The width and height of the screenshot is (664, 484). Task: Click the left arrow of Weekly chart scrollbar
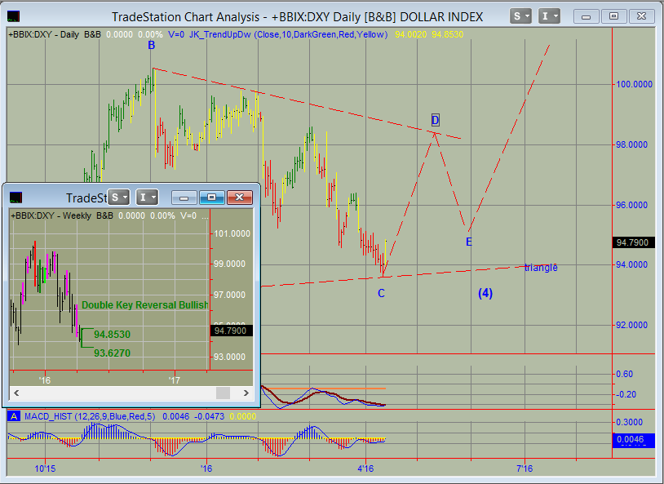click(16, 393)
